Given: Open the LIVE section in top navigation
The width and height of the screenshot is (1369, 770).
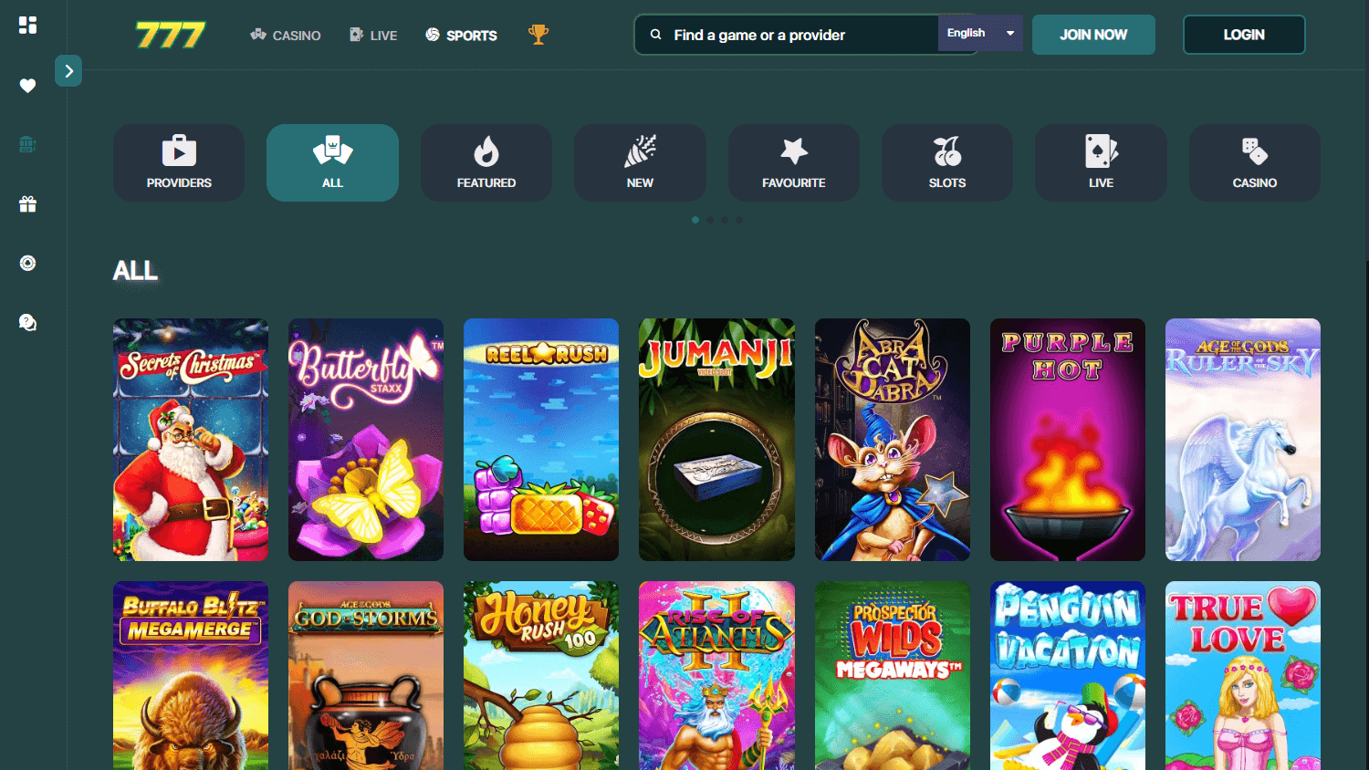Looking at the screenshot, I should point(372,35).
